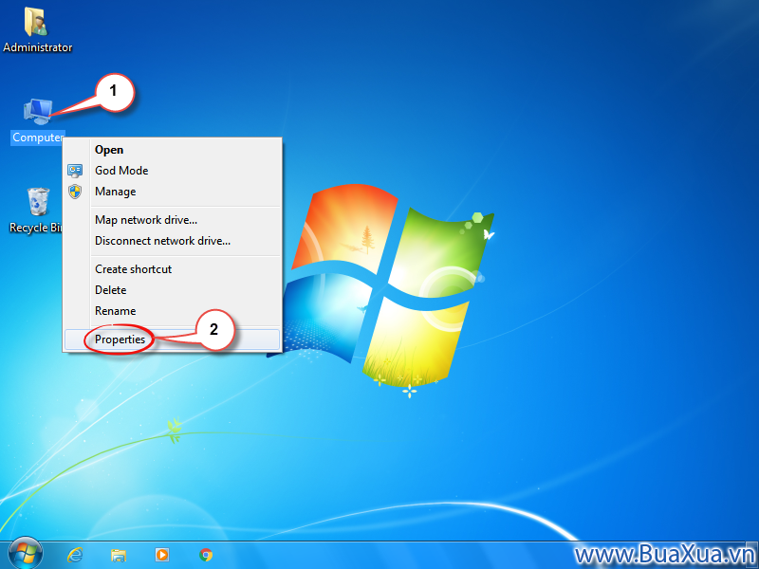
Task: Choose Rename in the context menu
Action: 173,311
